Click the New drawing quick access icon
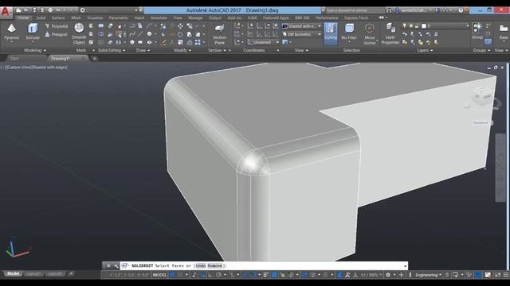 (x=19, y=10)
